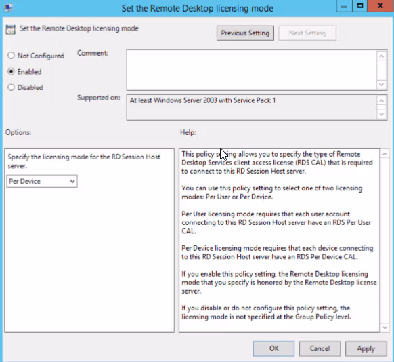Click the Cancel button

pos(320,348)
